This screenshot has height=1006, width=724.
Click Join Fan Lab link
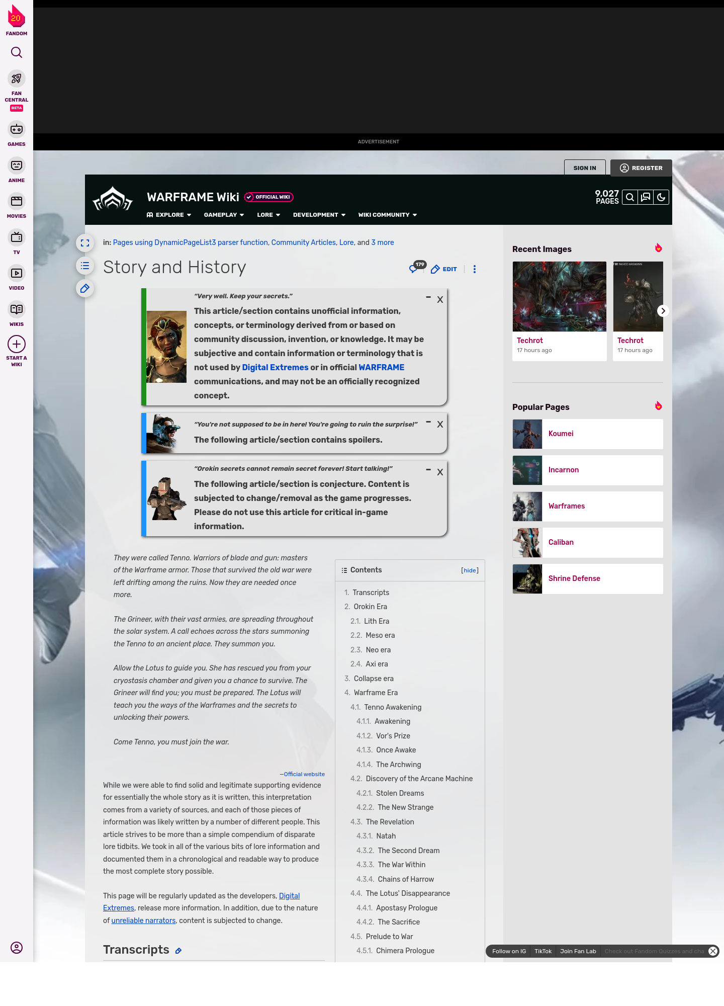point(578,951)
